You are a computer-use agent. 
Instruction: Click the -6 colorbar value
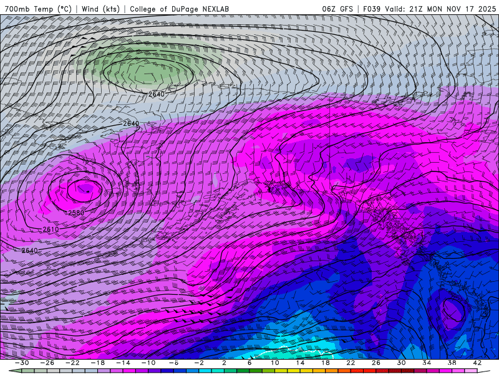click(173, 363)
